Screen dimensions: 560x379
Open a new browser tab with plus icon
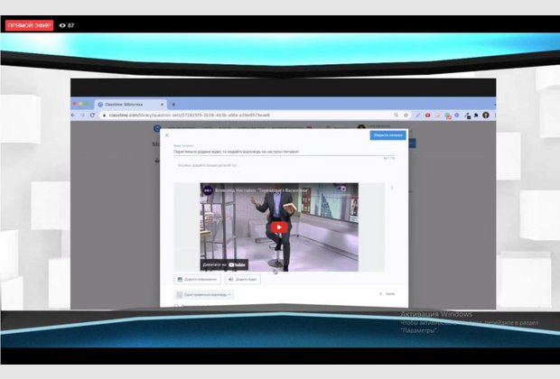pyautogui.click(x=173, y=104)
